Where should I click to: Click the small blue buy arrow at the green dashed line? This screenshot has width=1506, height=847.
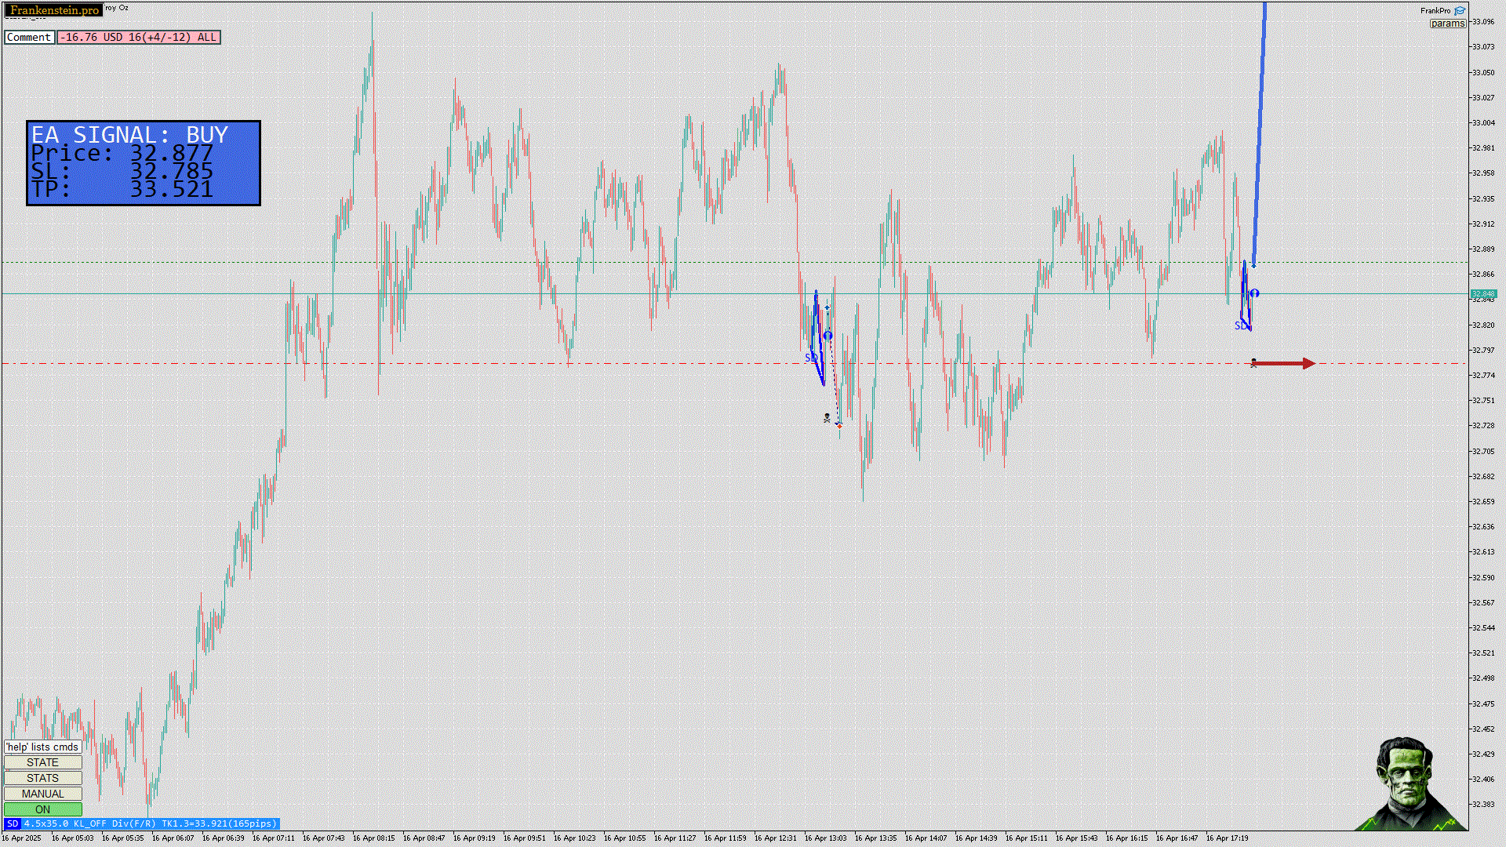[1253, 265]
